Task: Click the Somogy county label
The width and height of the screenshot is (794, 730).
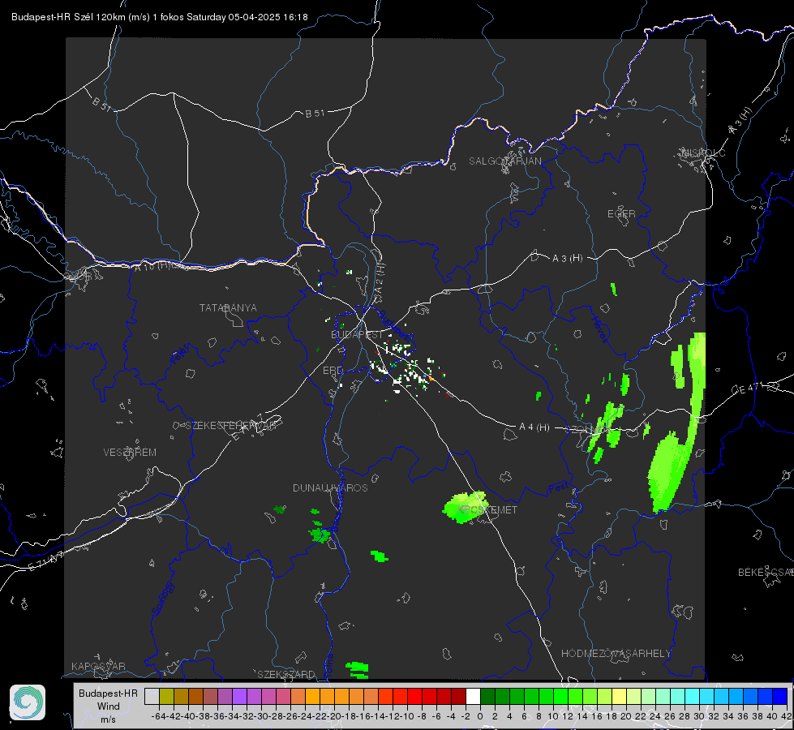Action: pos(163,599)
